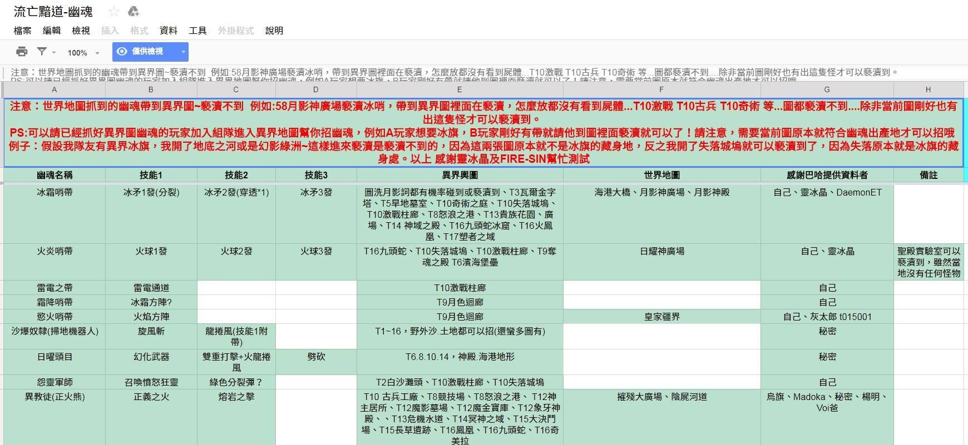Click the 旋風斬 cell
The image size is (968, 445).
(x=151, y=336)
